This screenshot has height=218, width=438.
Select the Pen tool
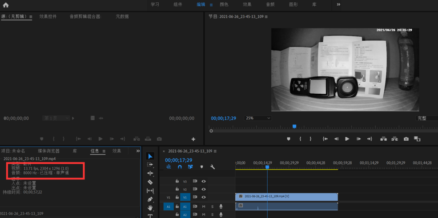[x=150, y=199]
